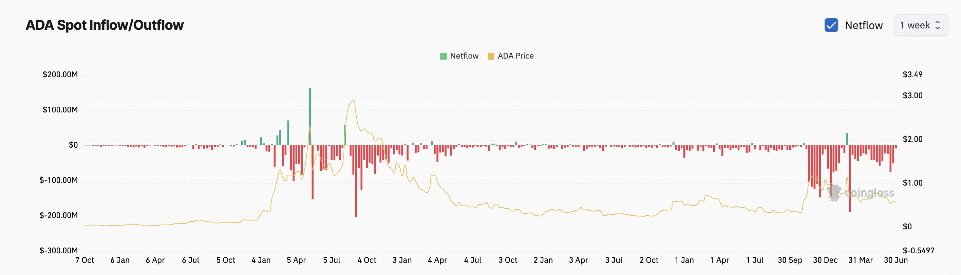Click the up/down chevron beside 1 week
This screenshot has height=275, width=961.
tap(938, 25)
